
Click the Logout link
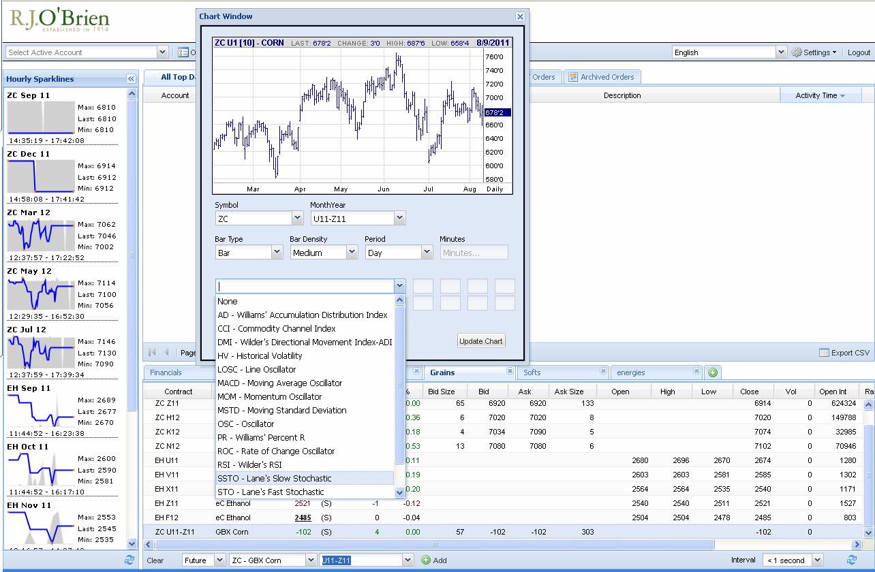(859, 52)
